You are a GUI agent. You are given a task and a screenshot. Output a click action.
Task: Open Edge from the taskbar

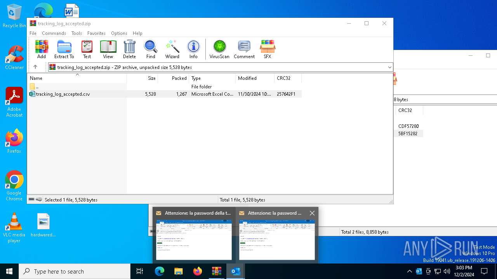pyautogui.click(x=160, y=271)
